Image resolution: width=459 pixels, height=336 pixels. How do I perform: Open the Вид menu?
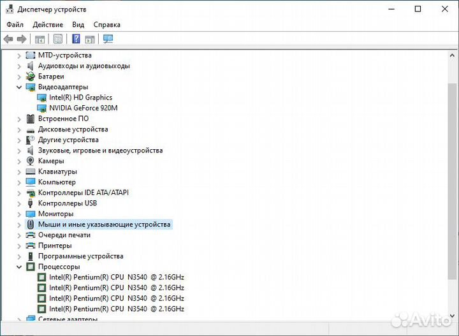pos(78,25)
